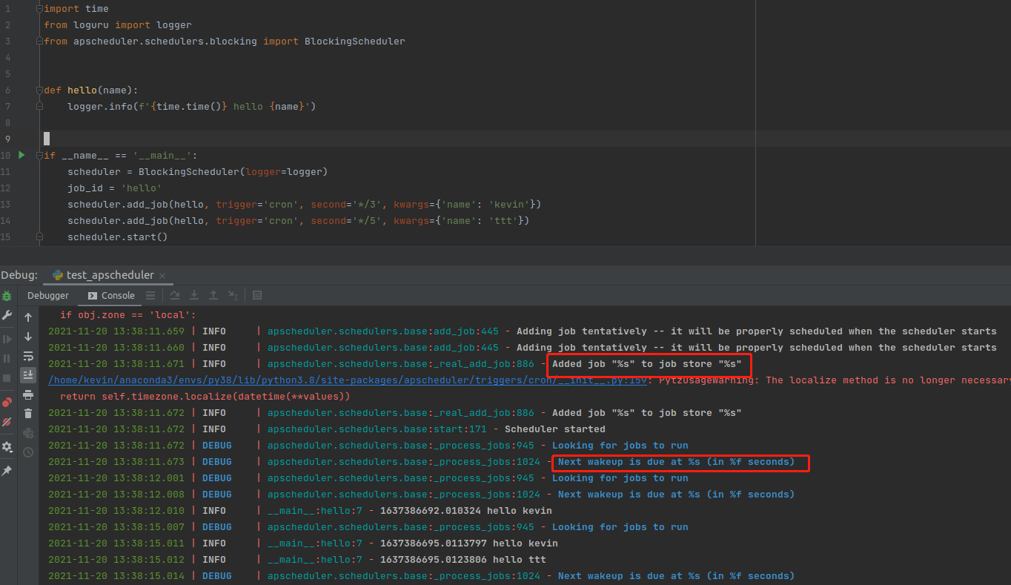Click Clear All trash icon
Viewport: 1011px width, 585px height.
pos(28,414)
